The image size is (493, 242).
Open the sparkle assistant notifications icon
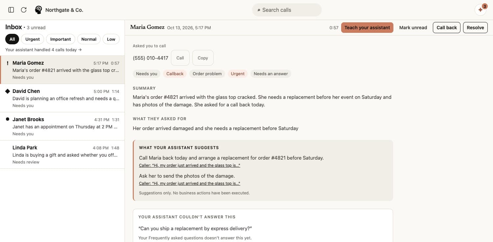[481, 10]
